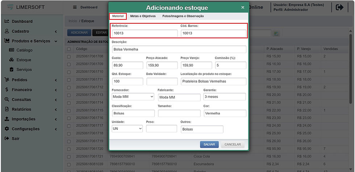Expand the Financeiro menu chevron
355x172 pixels.
[56, 90]
